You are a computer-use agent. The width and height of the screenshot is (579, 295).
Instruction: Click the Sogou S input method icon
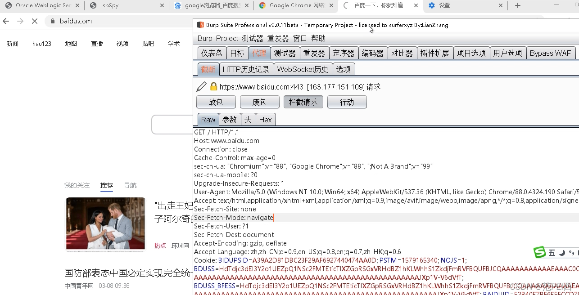coord(540,253)
